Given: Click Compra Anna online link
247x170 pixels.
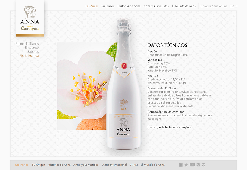Looking at the screenshot, I should [x=214, y=6].
